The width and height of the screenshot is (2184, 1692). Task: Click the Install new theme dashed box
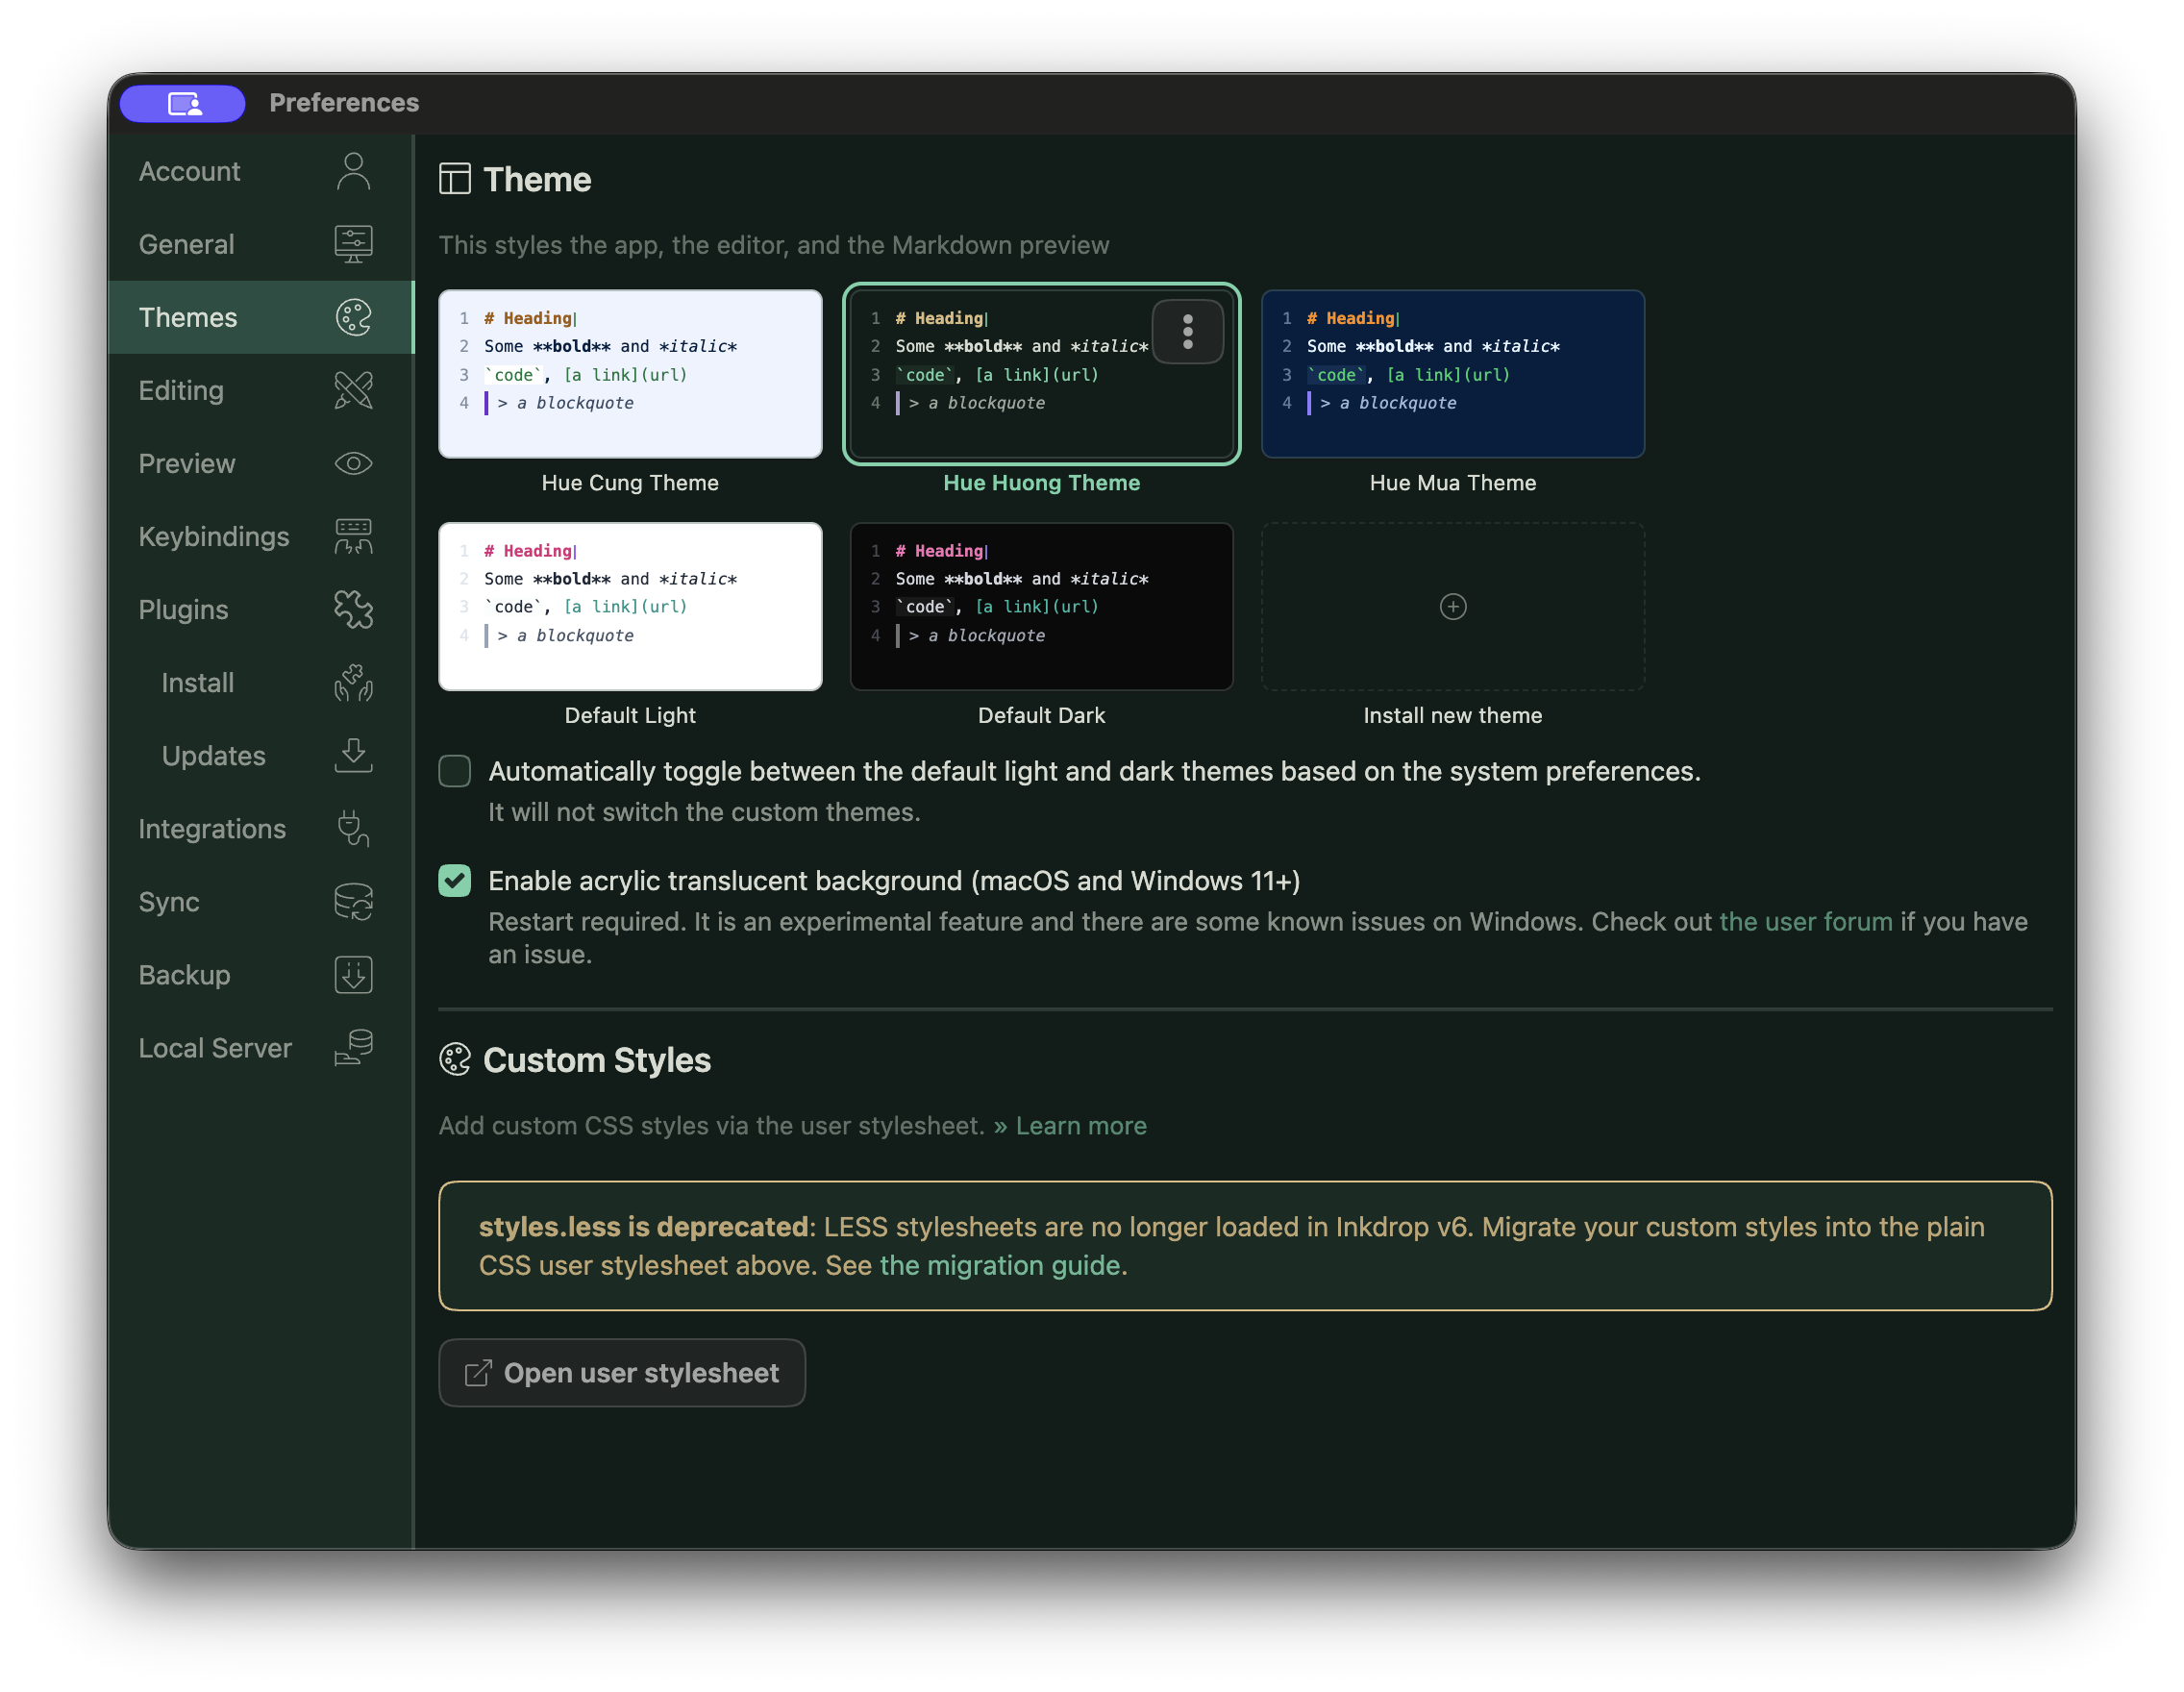coord(1452,606)
